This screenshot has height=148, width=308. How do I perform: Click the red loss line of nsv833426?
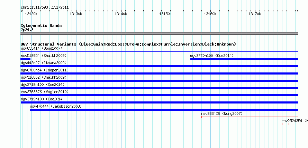coord(250,117)
